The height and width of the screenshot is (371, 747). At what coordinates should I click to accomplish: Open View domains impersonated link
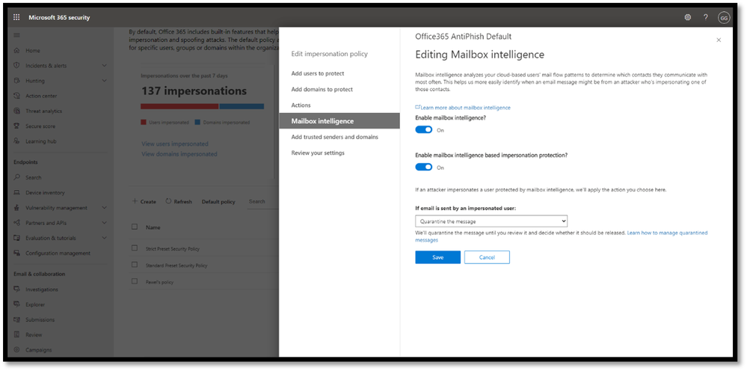tap(179, 154)
